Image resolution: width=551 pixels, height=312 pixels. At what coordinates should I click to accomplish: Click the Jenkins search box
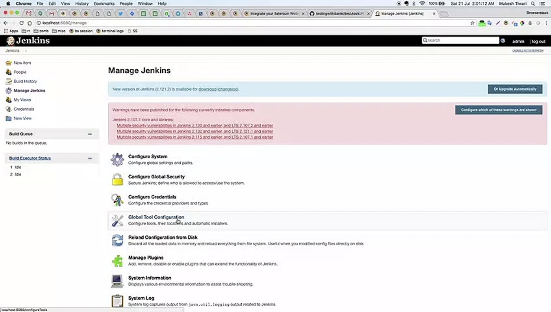(460, 40)
